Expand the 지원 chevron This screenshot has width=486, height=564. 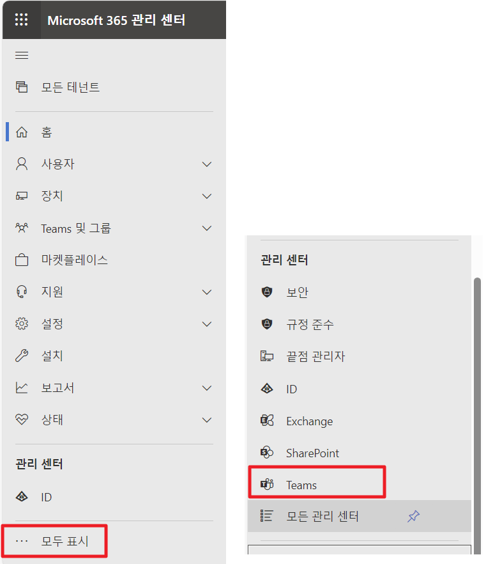pyautogui.click(x=207, y=292)
